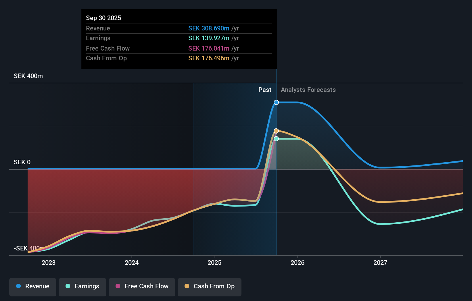Click the Cash From Op legend button
Image resolution: width=472 pixels, height=301 pixels.
[210, 286]
